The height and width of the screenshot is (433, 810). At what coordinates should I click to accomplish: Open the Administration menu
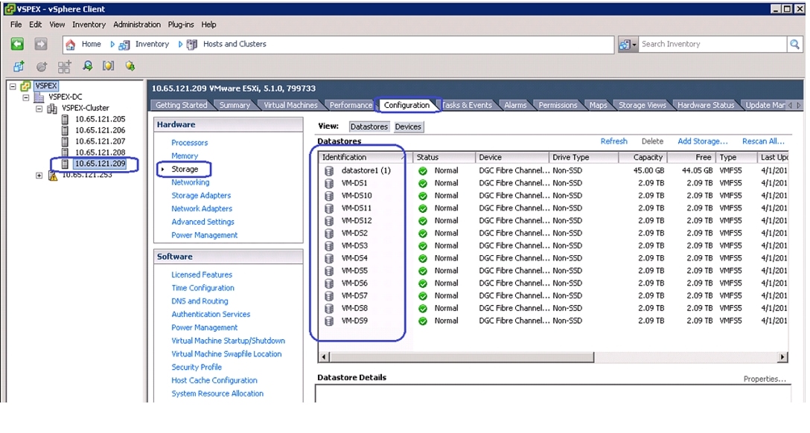[137, 25]
